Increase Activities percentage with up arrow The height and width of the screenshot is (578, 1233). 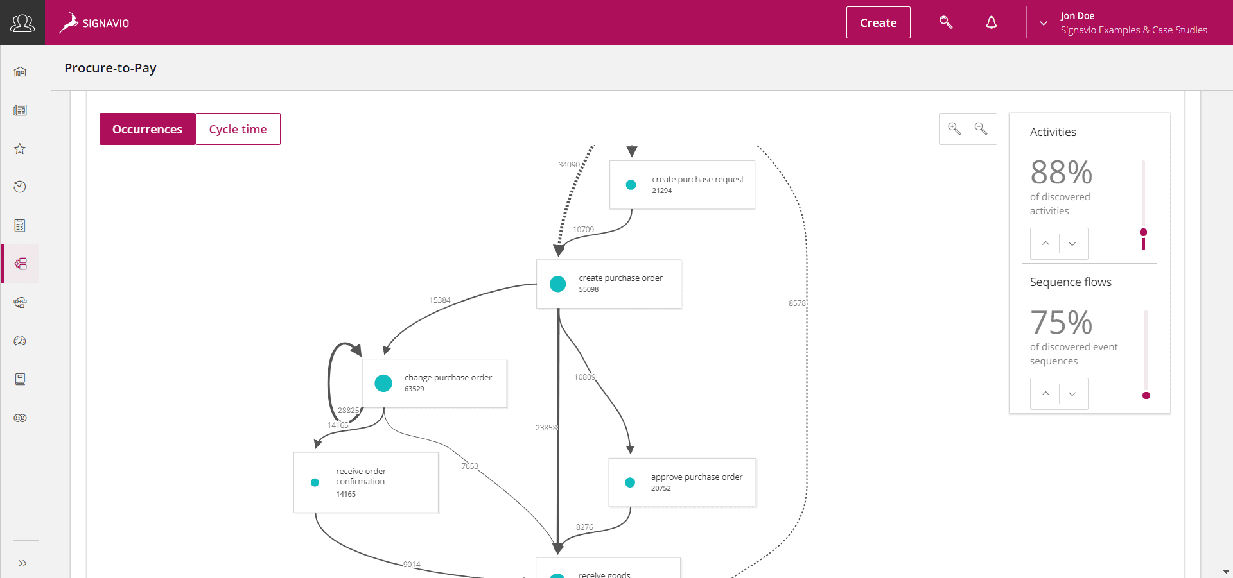click(x=1045, y=244)
